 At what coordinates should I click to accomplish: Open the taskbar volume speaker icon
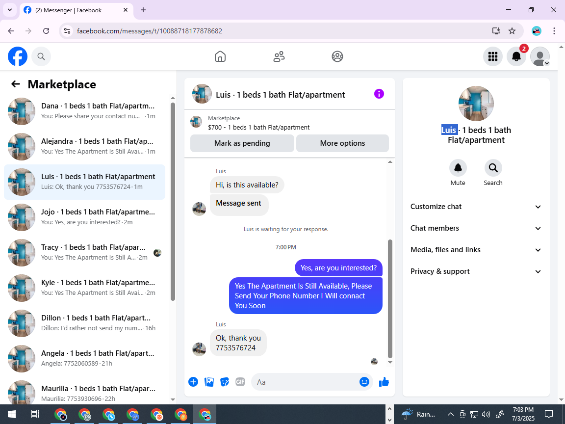coord(486,414)
